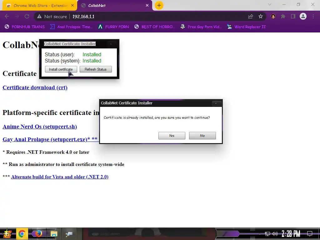Open the Word Replacer II bookmark
The width and height of the screenshot is (320, 240).
pos(246,27)
